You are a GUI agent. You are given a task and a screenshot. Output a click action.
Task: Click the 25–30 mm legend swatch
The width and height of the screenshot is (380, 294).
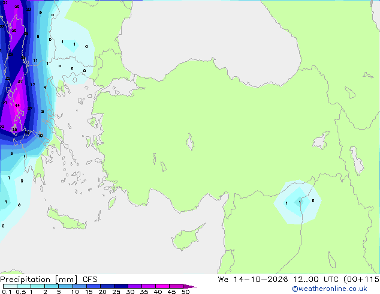[121, 286]
